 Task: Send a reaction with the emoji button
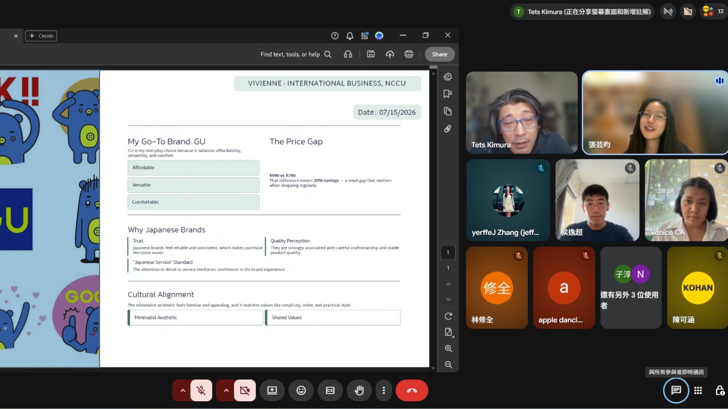tap(301, 390)
